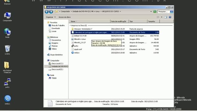Click details pane large document thumbnail
The height and width of the screenshot is (111, 197).
coord(50,103)
